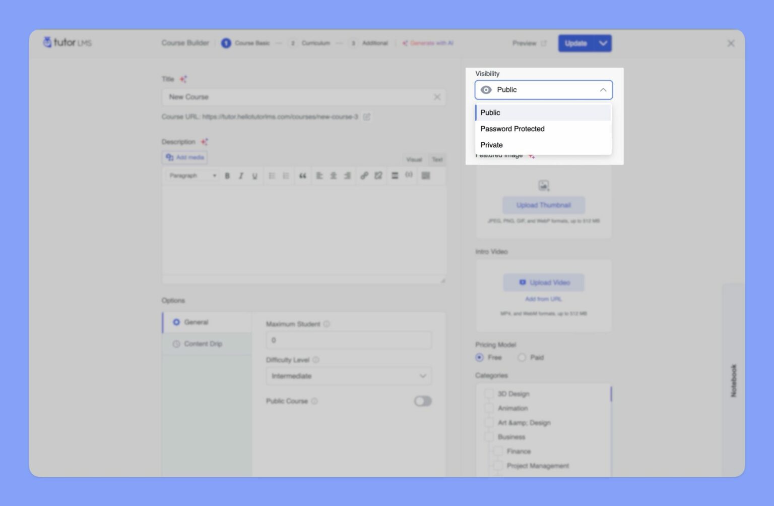Enable the Public Course toggle
The height and width of the screenshot is (506, 774).
(x=422, y=401)
